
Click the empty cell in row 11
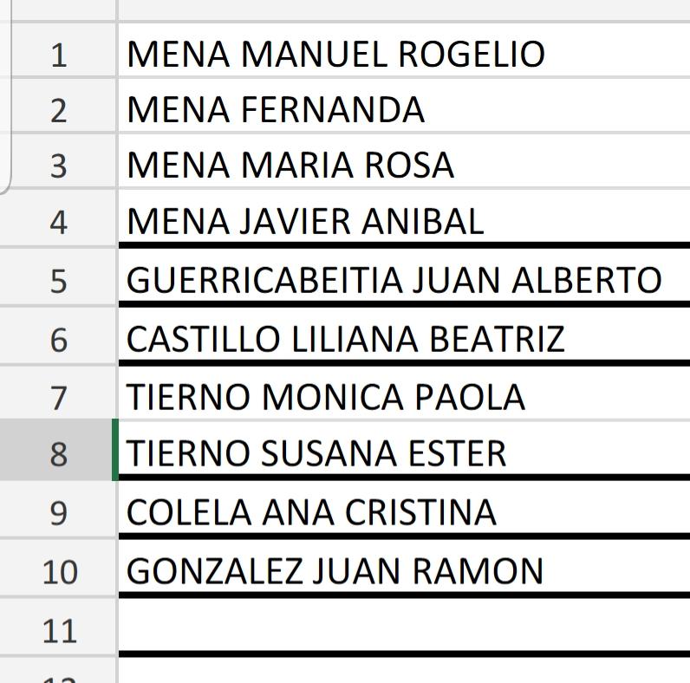click(405, 625)
